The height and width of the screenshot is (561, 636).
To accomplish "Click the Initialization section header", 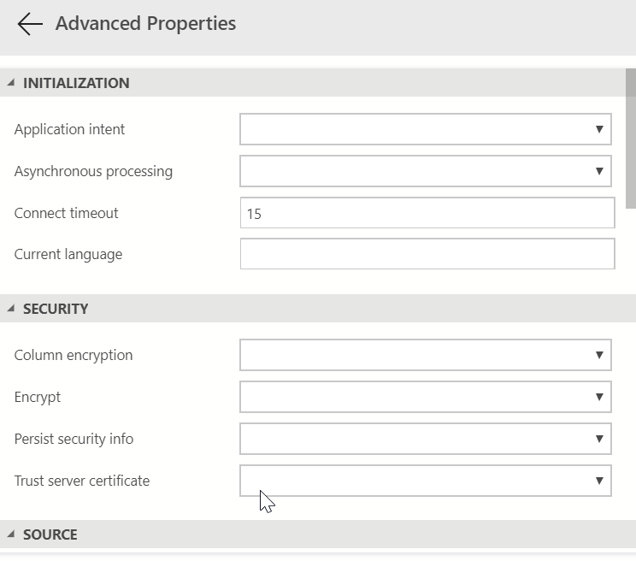I will [x=76, y=83].
